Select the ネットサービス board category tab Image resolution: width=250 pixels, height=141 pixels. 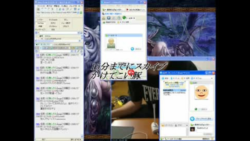40,30
